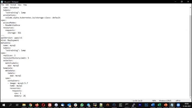The width and height of the screenshot is (192, 108).
Task: Click vertical scrollbar up arrow
Action: pyautogui.click(x=190, y=7)
